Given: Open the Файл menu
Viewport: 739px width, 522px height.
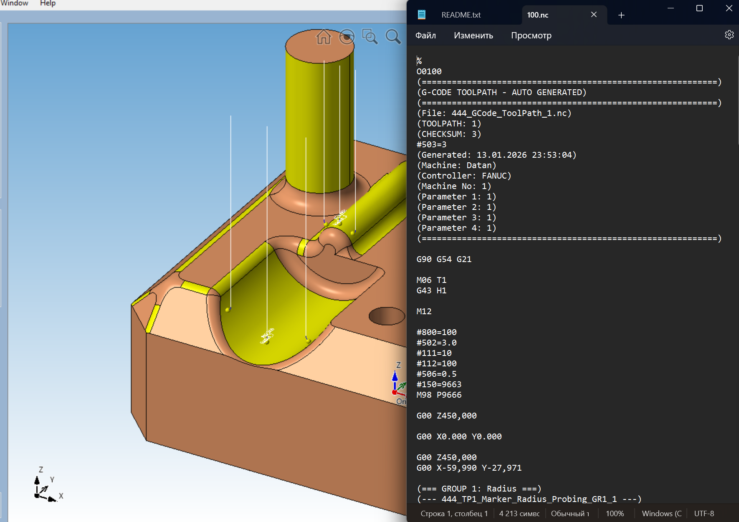Looking at the screenshot, I should click(425, 35).
